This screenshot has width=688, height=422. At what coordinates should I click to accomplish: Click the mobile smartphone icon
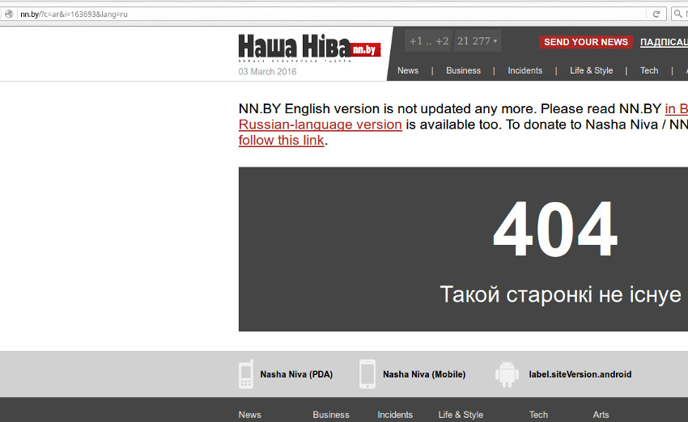tap(367, 374)
